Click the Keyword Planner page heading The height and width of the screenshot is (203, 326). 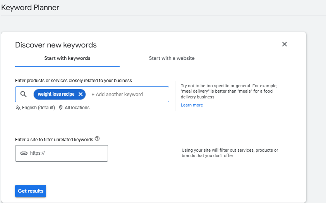[30, 7]
